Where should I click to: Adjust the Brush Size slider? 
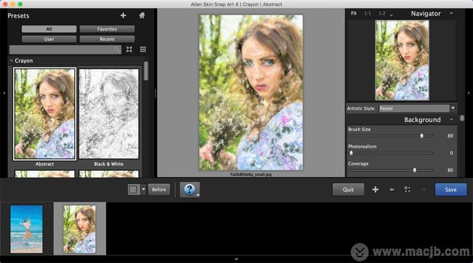422,136
